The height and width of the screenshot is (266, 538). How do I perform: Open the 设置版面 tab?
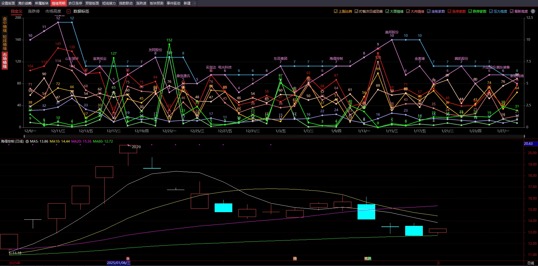pos(8,3)
